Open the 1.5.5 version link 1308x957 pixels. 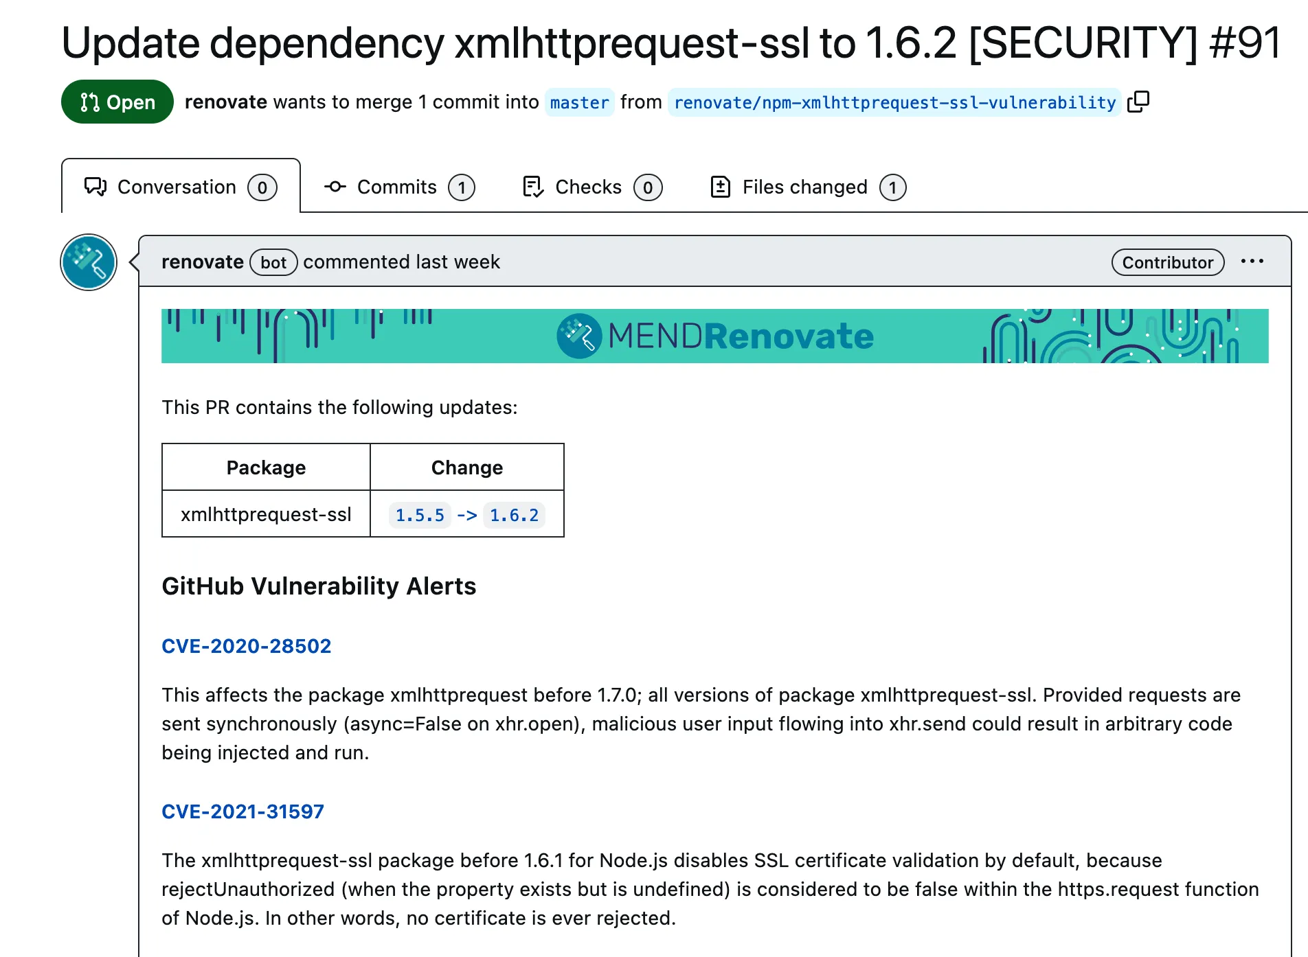tap(420, 514)
